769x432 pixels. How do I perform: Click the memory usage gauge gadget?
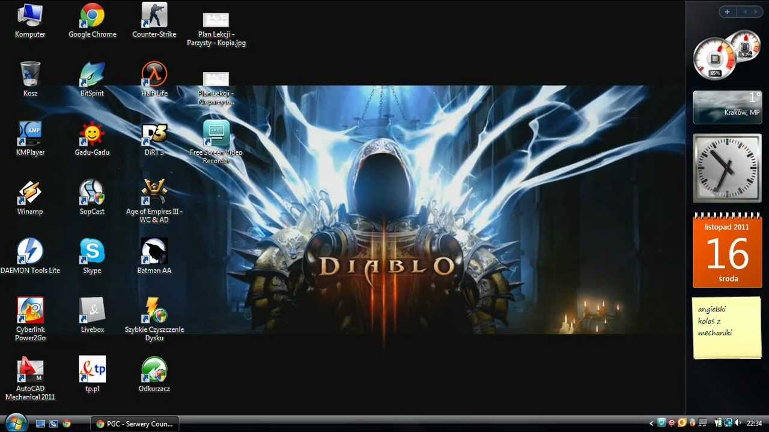[747, 46]
